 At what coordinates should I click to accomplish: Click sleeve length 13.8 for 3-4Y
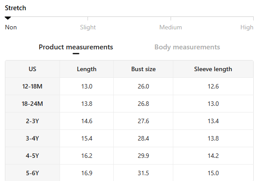pyautogui.click(x=213, y=138)
